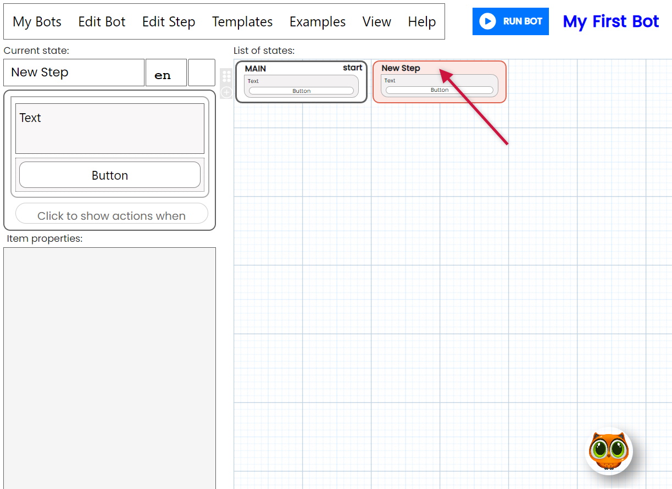Image resolution: width=672 pixels, height=489 pixels.
Task: Click the current state name field
Action: (x=74, y=73)
